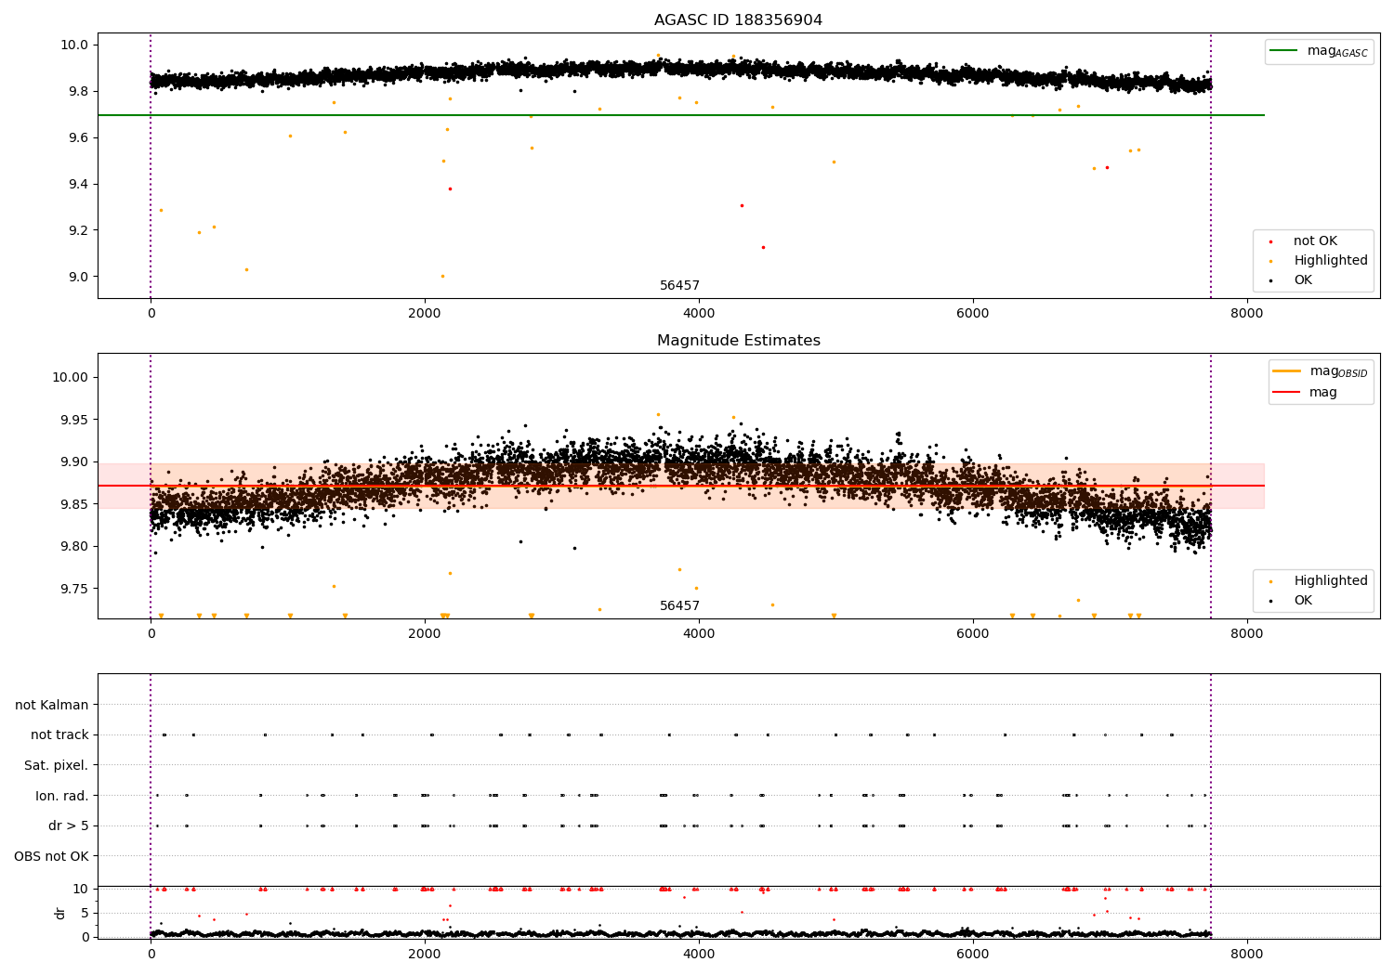Image resolution: width=1394 pixels, height=975 pixels.
Task: Click the 5 y-tick on the dr axis
Action: pos(85,913)
